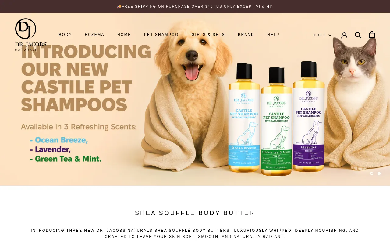Image resolution: width=390 pixels, height=243 pixels.
Task: Open the Eczema menu
Action: (94, 35)
